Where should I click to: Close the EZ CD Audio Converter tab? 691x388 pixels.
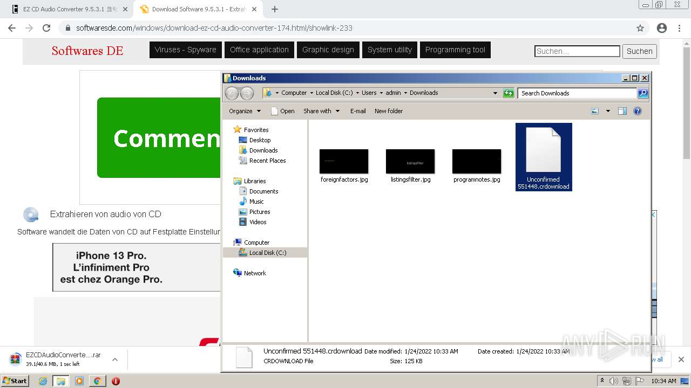pyautogui.click(x=125, y=9)
